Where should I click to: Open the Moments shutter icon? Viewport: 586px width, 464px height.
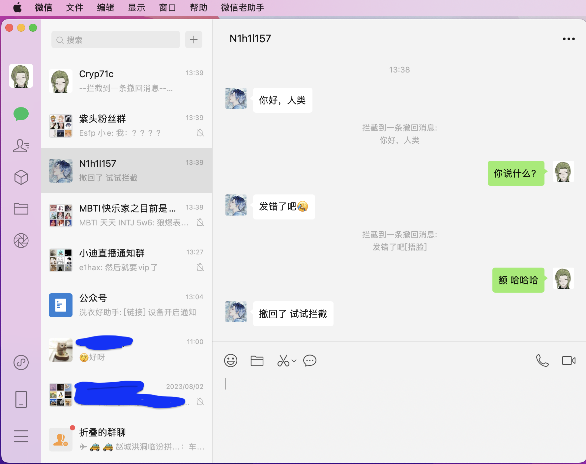click(x=21, y=241)
